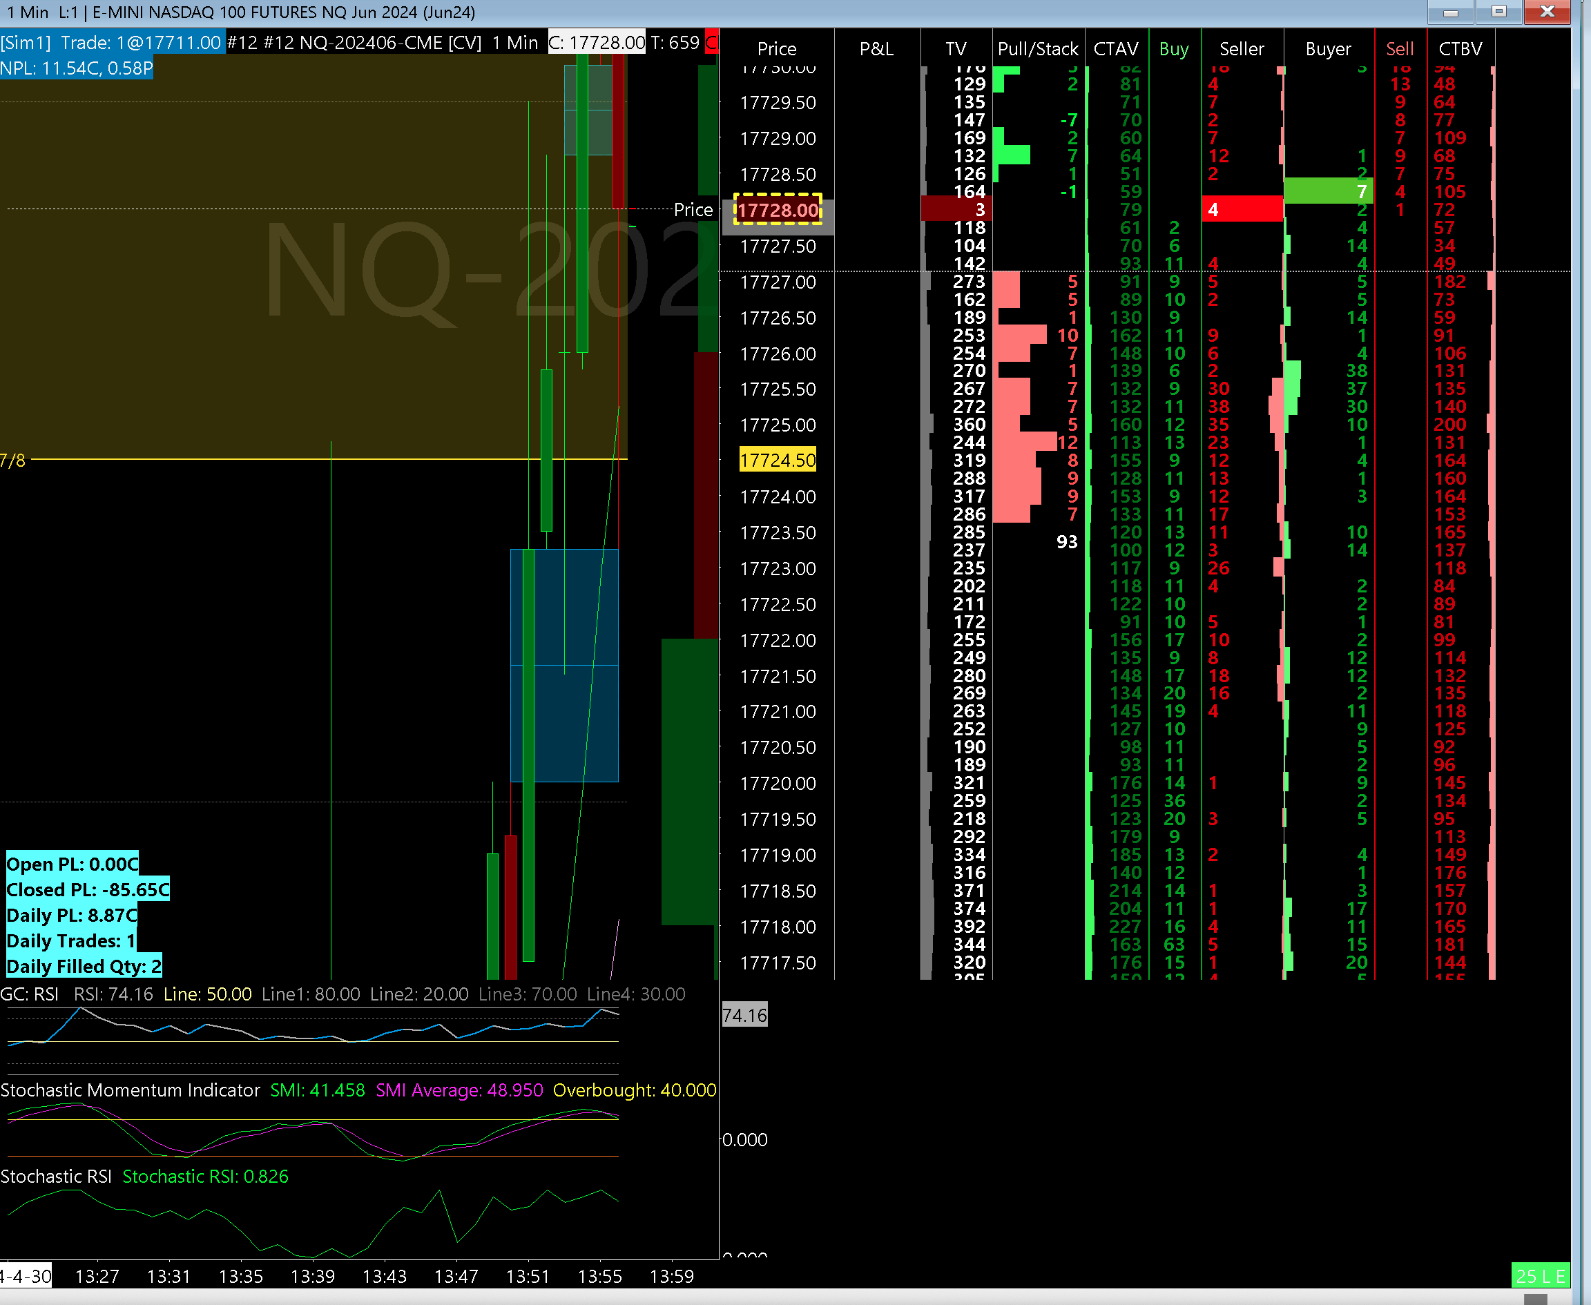
Task: Click the Sim1 trade position label
Action: [111, 43]
